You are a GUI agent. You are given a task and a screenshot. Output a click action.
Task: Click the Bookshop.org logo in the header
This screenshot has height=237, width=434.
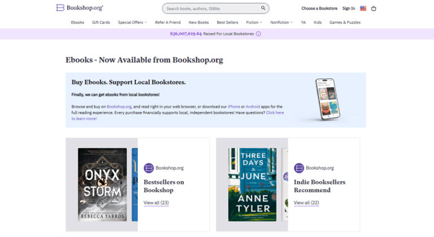tap(80, 8)
